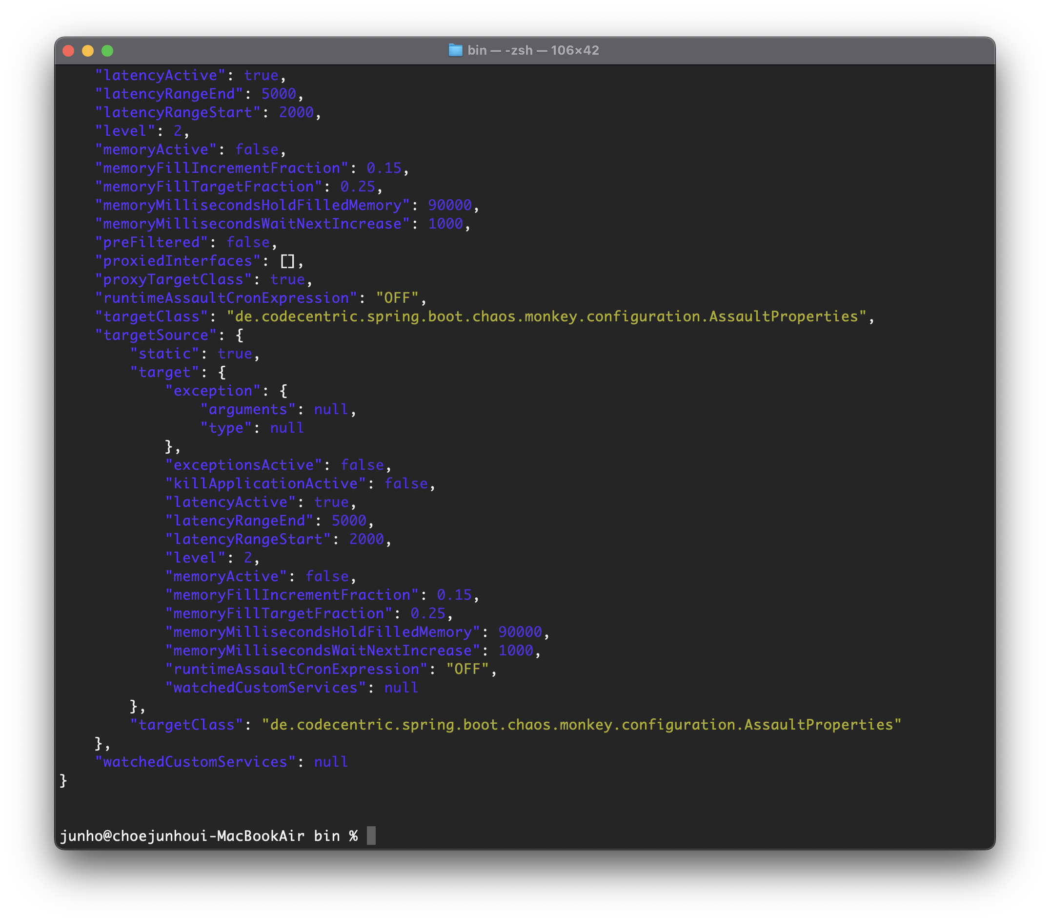
Task: Click the empty brackets after proxiedInterfaces
Action: click(x=287, y=261)
